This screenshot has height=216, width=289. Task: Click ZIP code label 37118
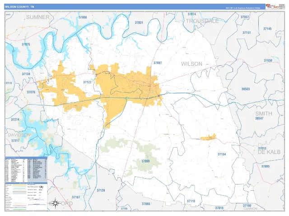coord(191,201)
